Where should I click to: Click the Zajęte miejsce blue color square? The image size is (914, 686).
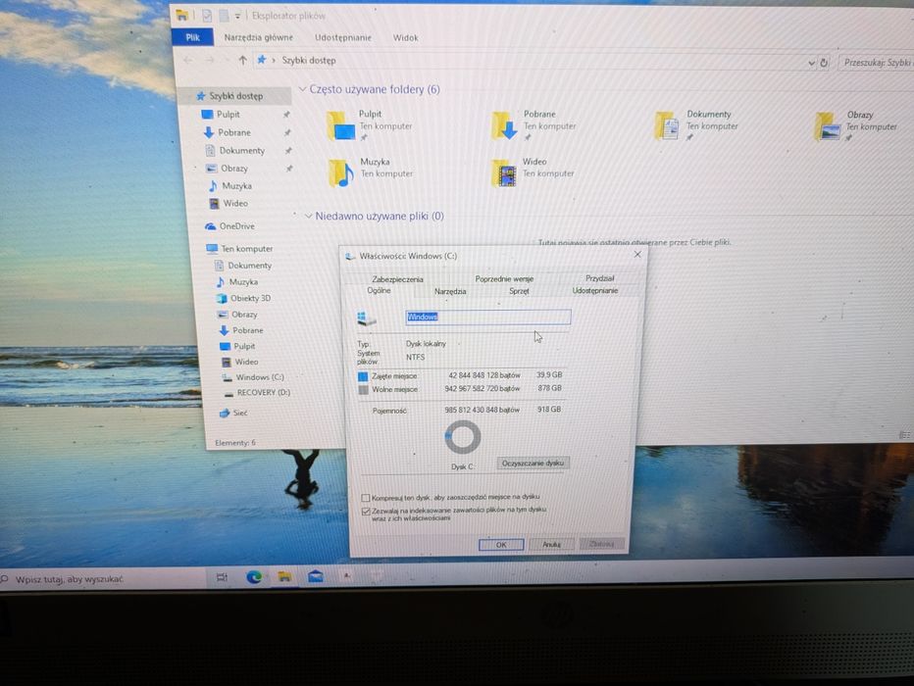pos(363,376)
